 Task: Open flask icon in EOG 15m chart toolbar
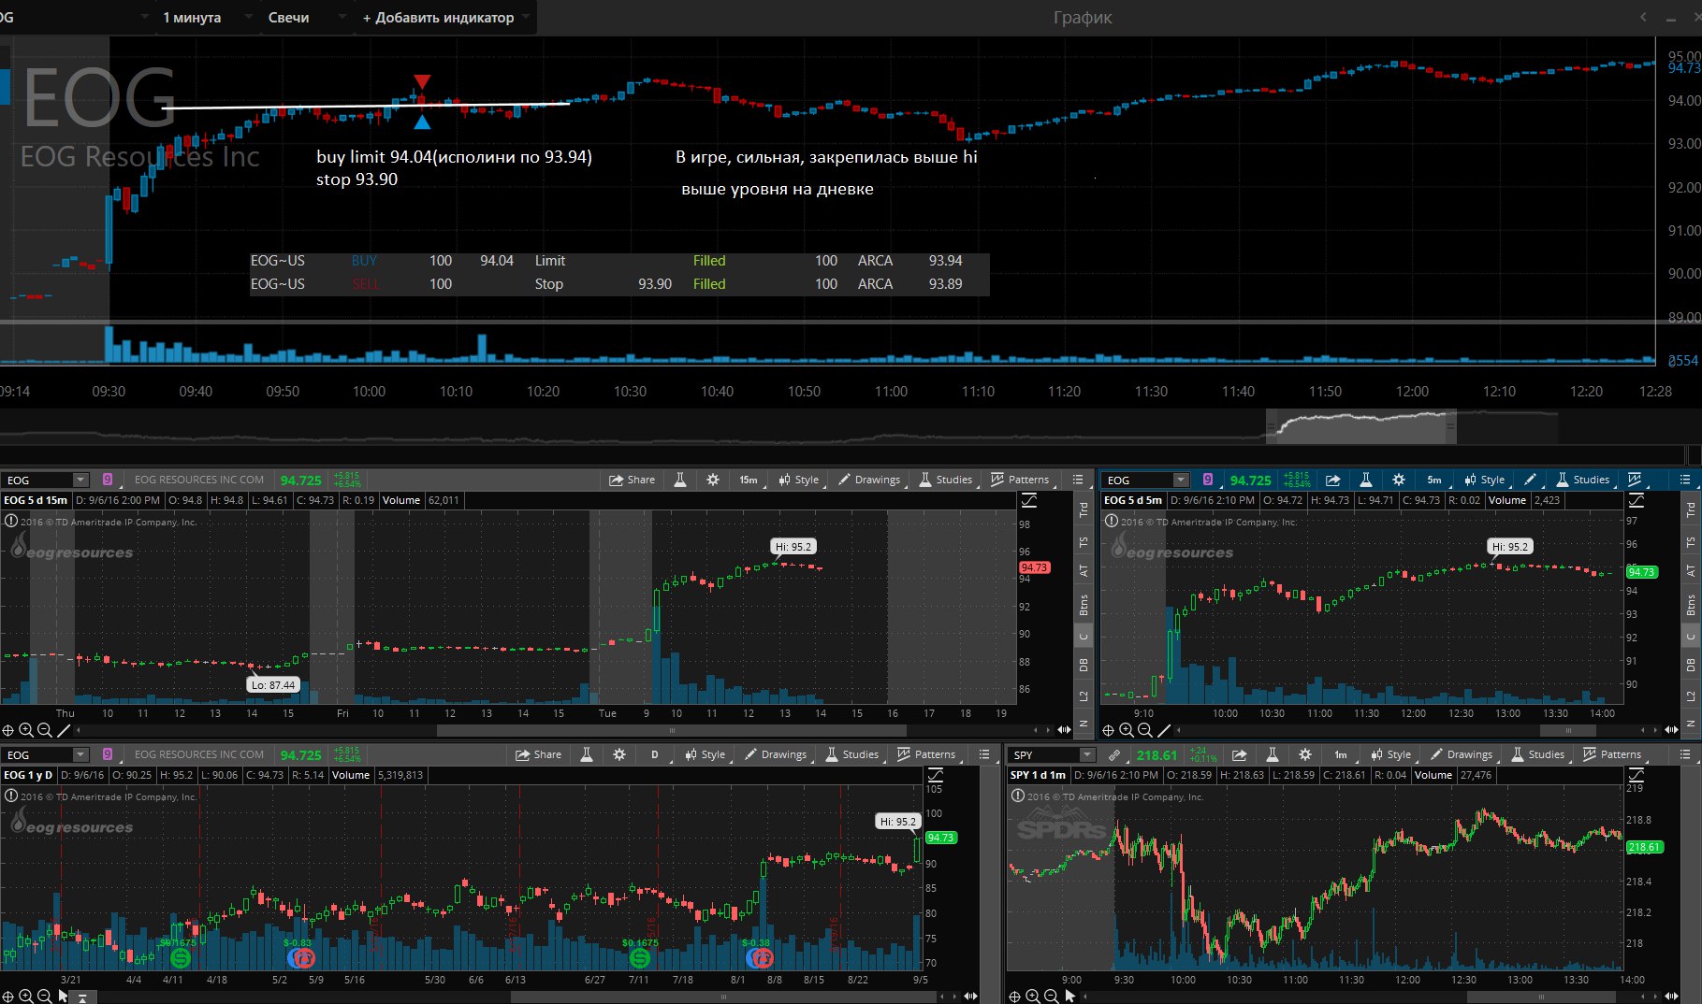[x=680, y=480]
